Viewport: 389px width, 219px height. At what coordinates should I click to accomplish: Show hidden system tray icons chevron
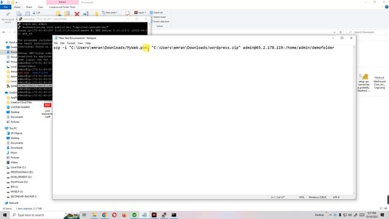click(330, 215)
